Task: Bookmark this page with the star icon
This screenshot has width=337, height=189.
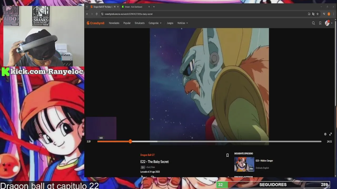Action: pos(318,14)
